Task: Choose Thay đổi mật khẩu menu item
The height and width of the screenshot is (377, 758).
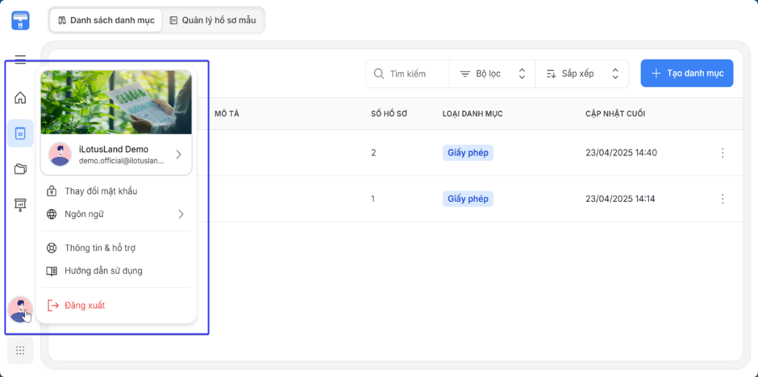Action: click(116, 191)
